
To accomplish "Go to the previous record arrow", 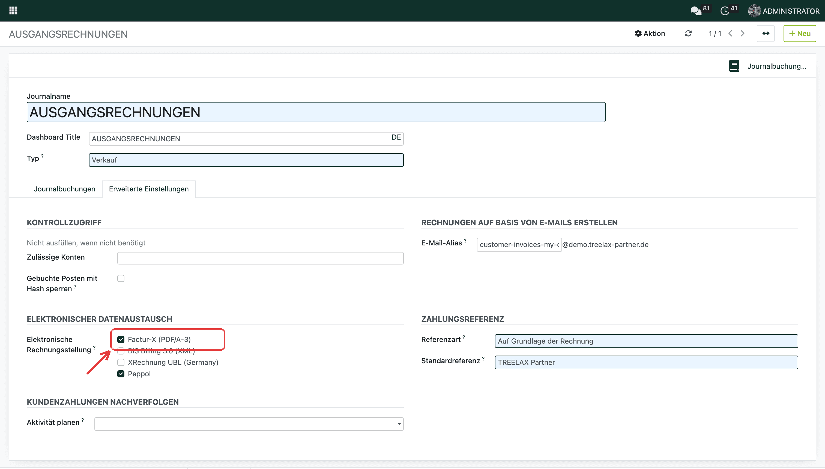I will coord(731,34).
